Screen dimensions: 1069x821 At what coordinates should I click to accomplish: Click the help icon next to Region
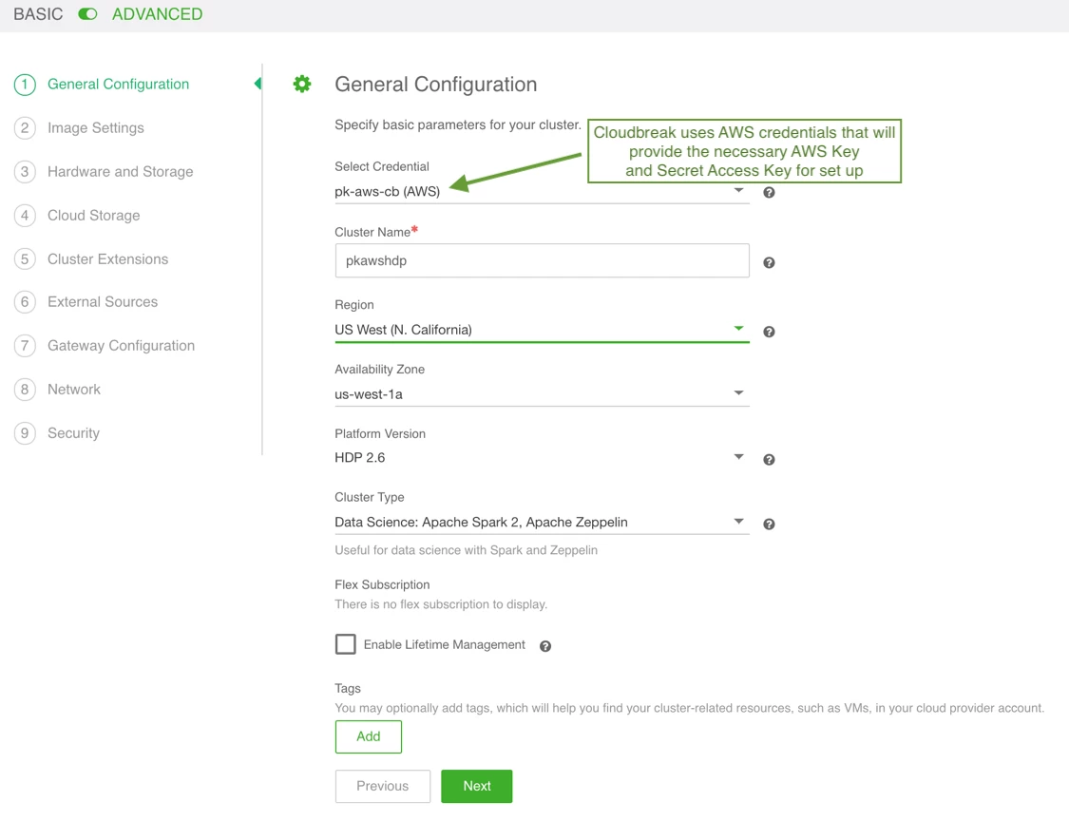click(x=769, y=332)
